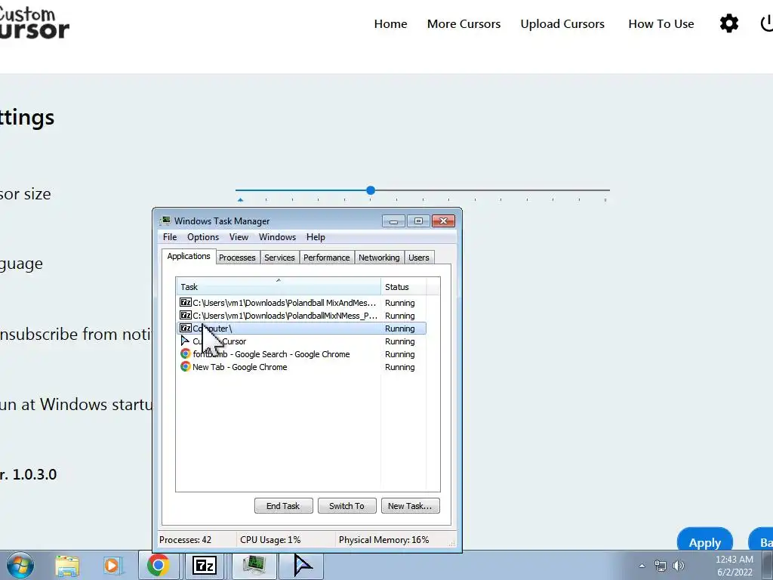Click End Task button
Screen dimensions: 773x580
click(283, 505)
